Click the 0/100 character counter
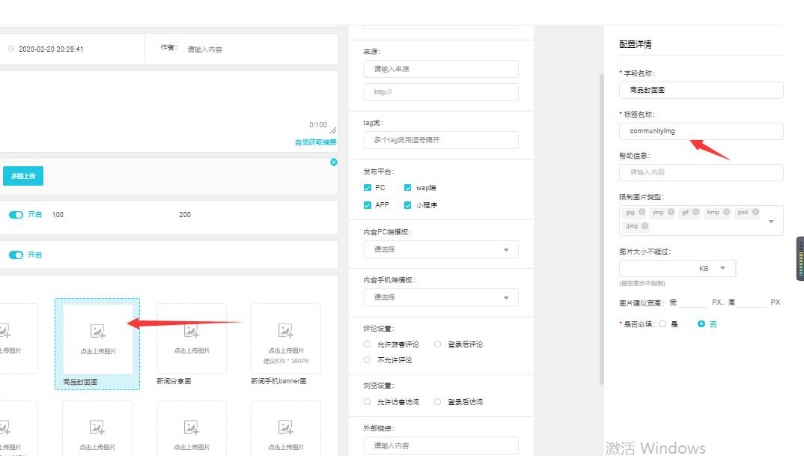The width and height of the screenshot is (804, 456). pyautogui.click(x=318, y=124)
